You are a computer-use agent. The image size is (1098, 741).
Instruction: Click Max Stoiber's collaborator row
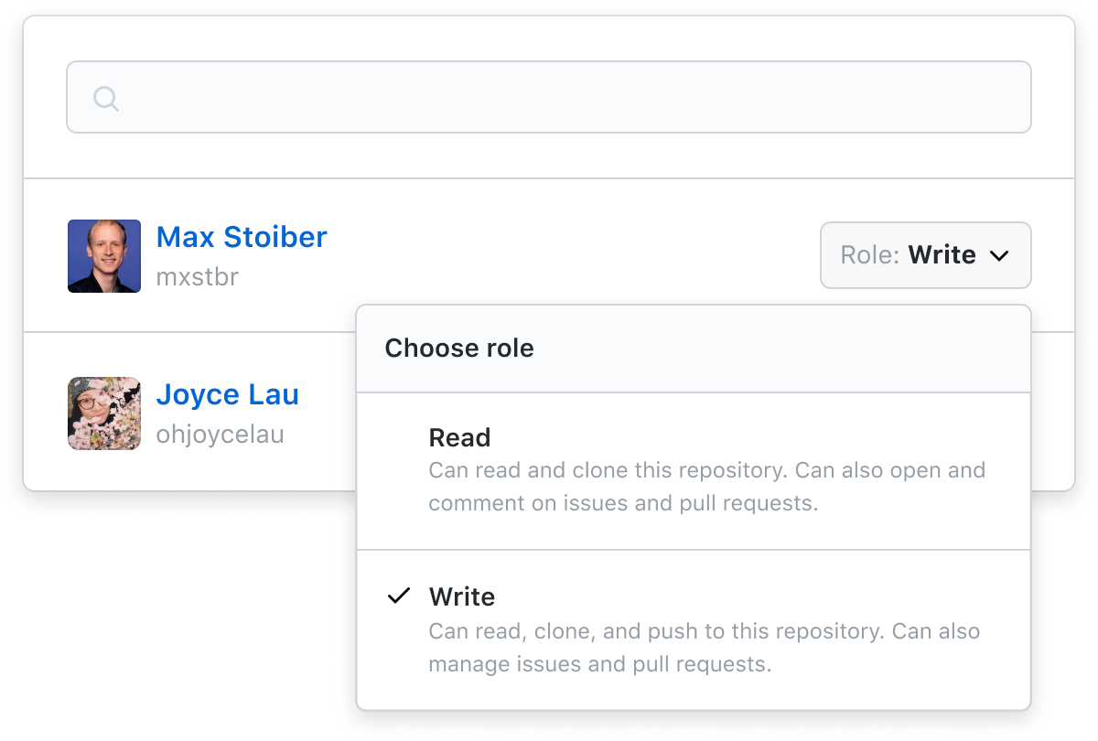[549, 255]
